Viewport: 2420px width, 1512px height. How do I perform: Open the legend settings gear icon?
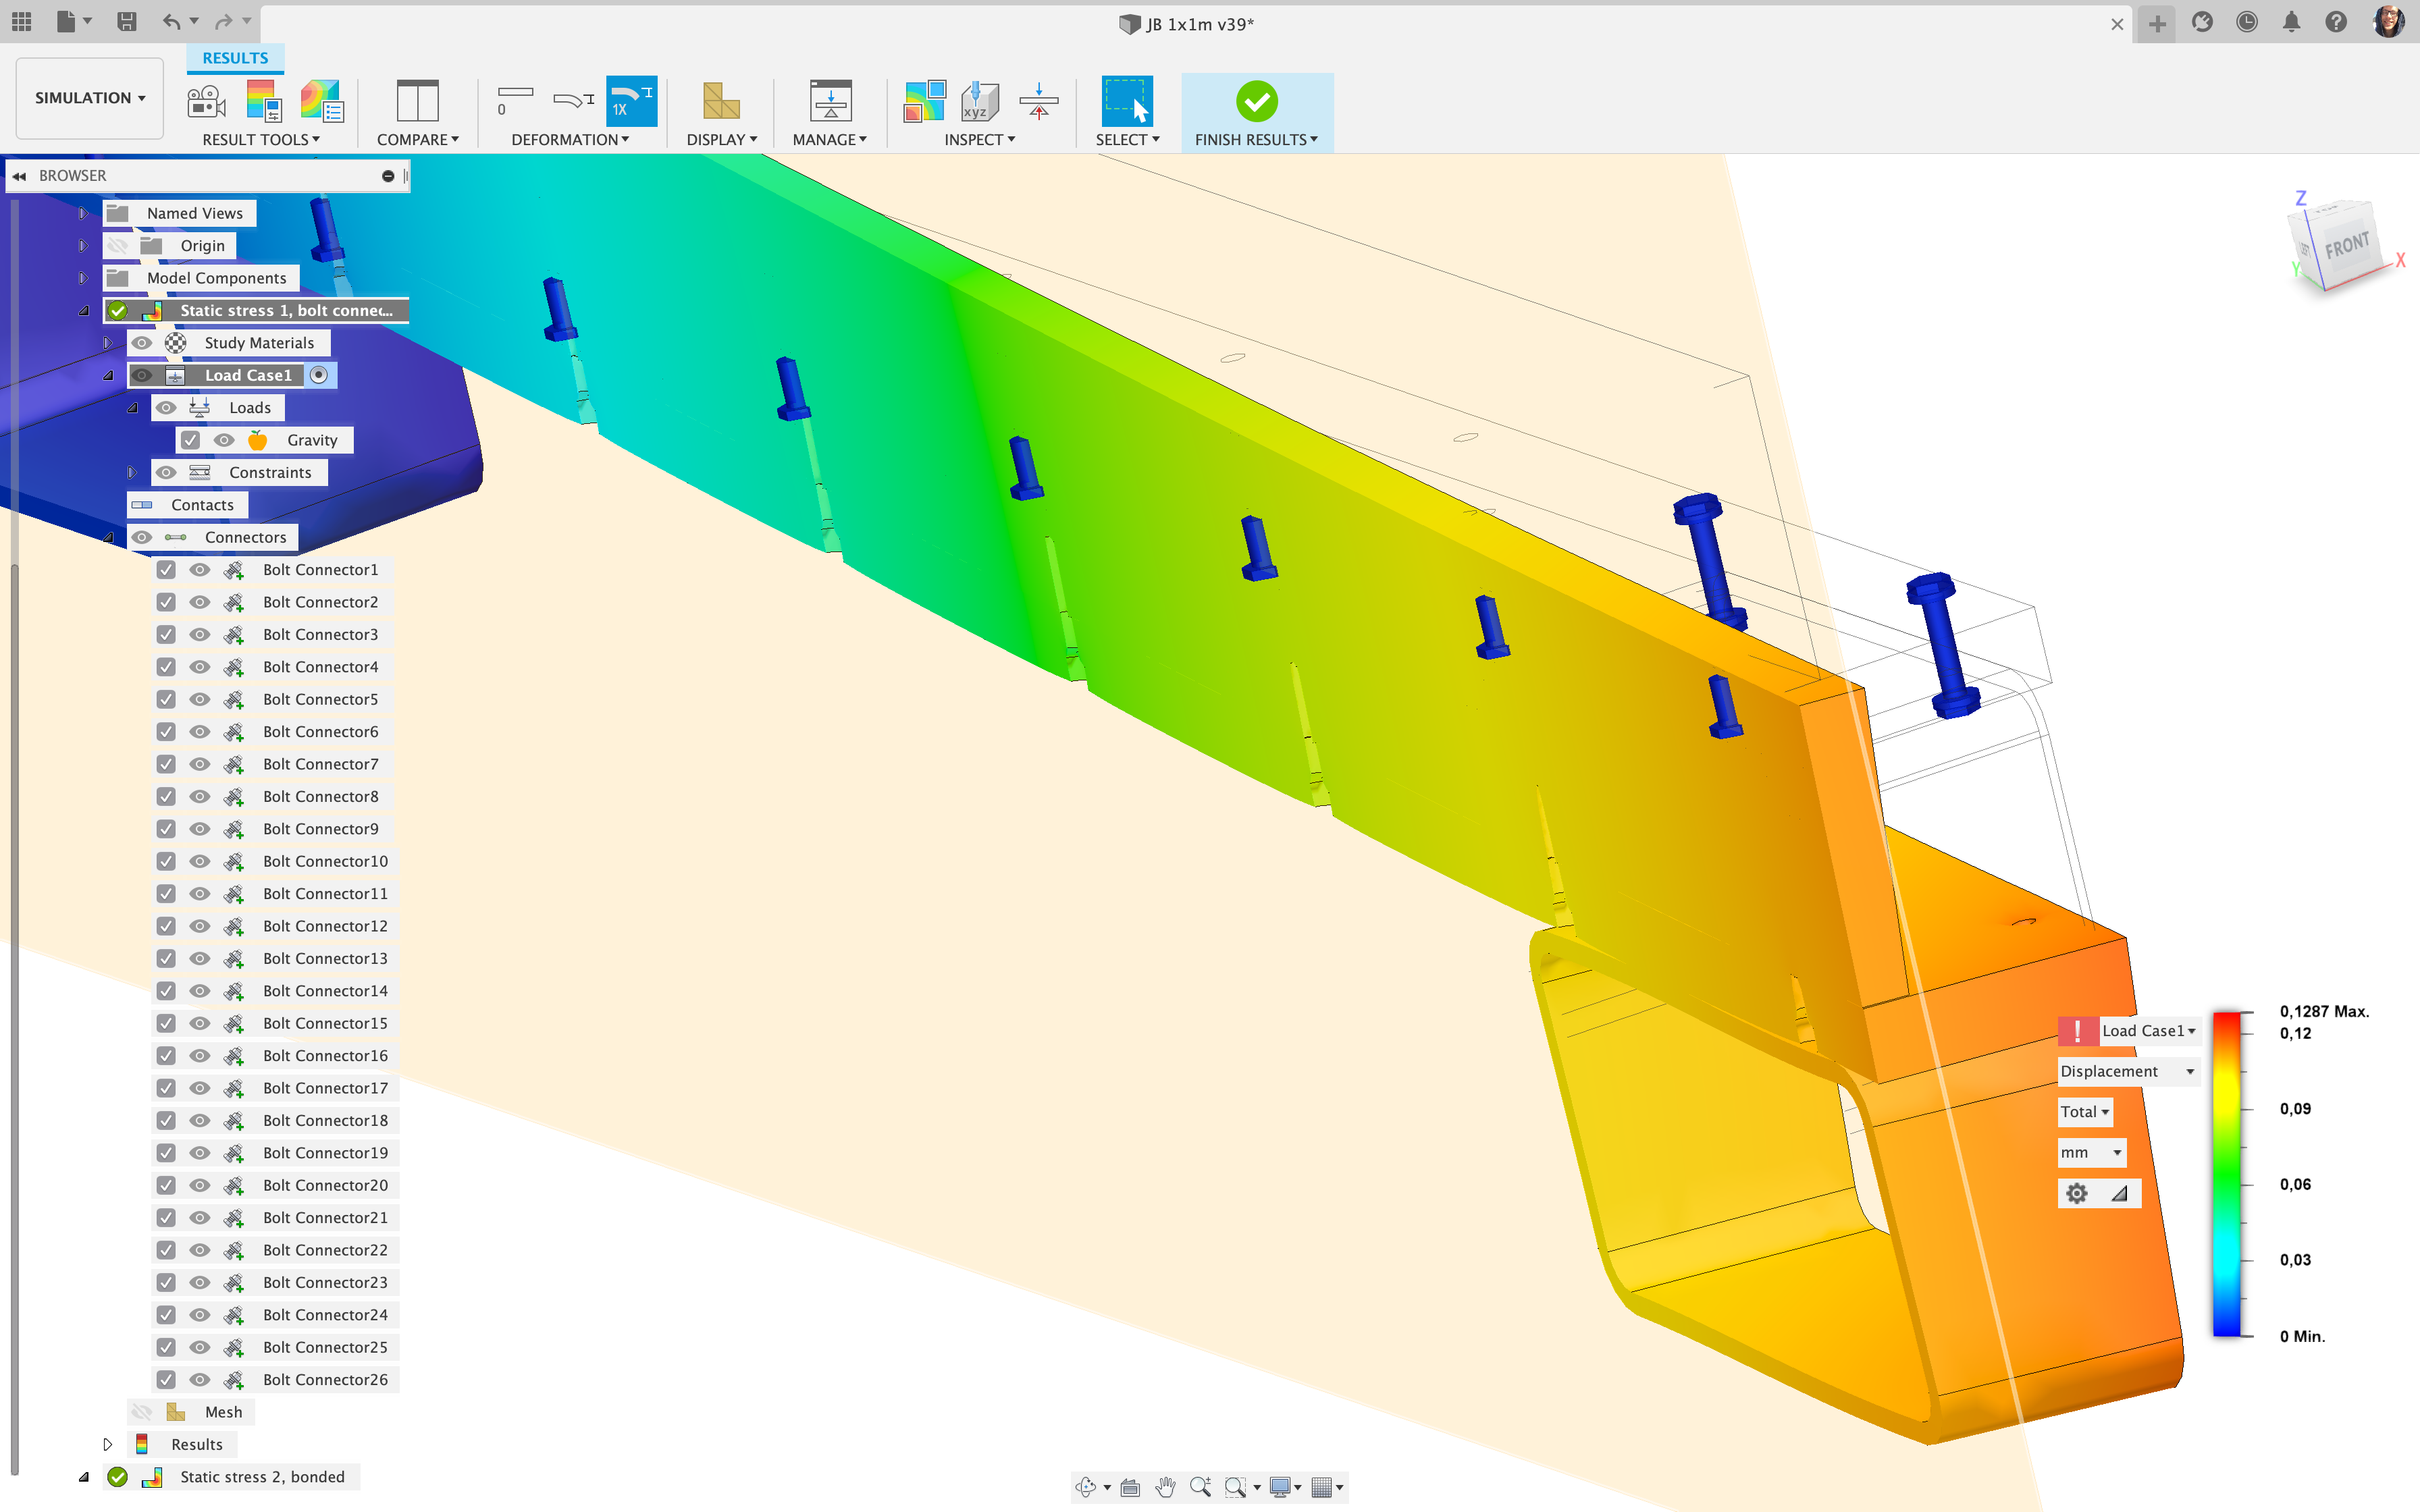coord(2077,1193)
